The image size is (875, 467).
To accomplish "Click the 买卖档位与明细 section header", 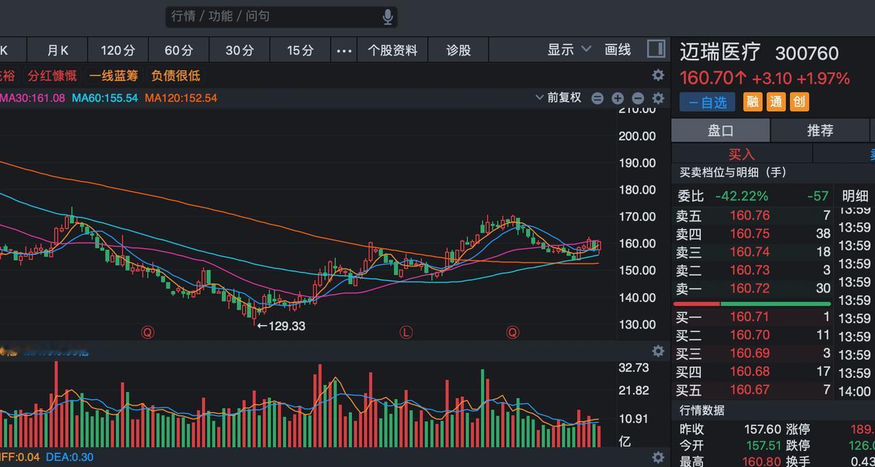I will (x=733, y=173).
